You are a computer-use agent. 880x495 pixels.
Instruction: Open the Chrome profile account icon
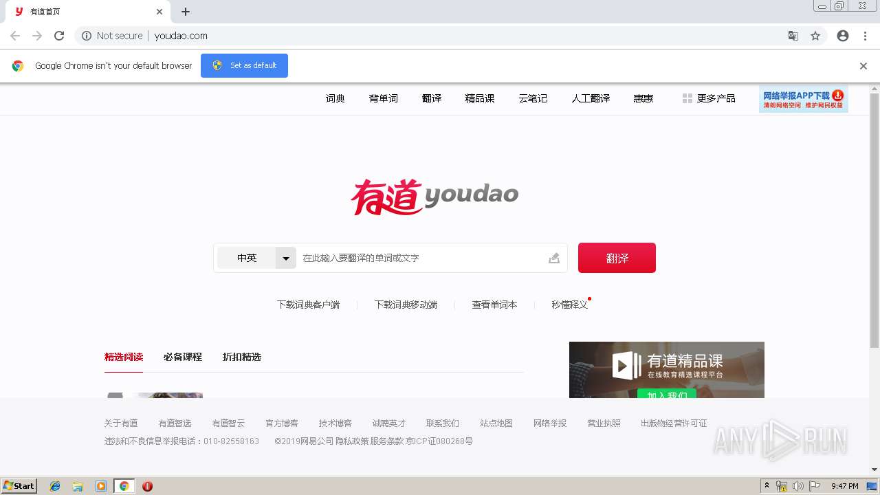point(843,36)
